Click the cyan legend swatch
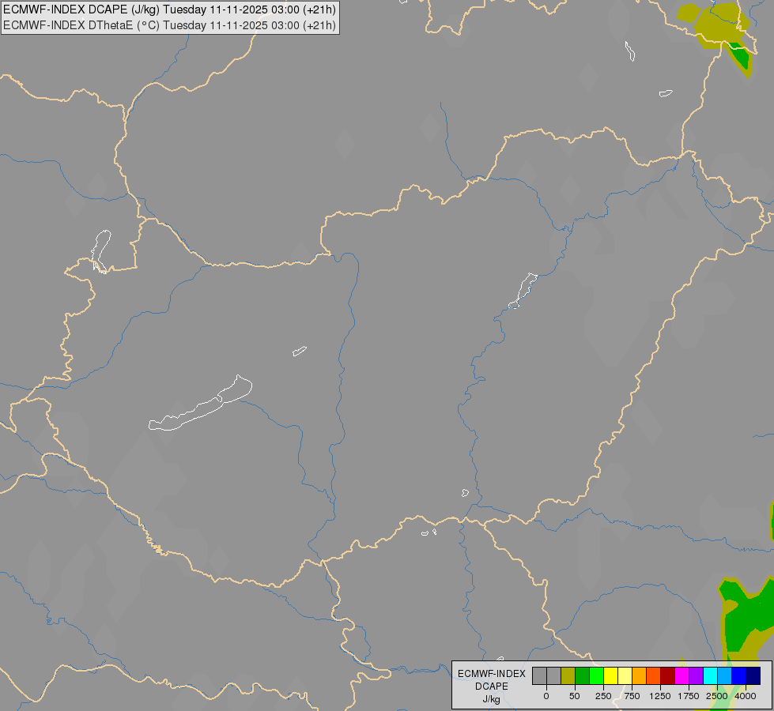This screenshot has height=711, width=774. [710, 675]
